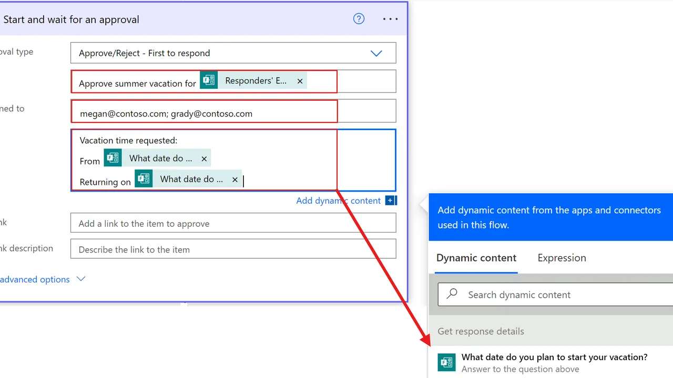The height and width of the screenshot is (378, 673).
Task: Click the Start and wait for an approval title
Action: (71, 19)
